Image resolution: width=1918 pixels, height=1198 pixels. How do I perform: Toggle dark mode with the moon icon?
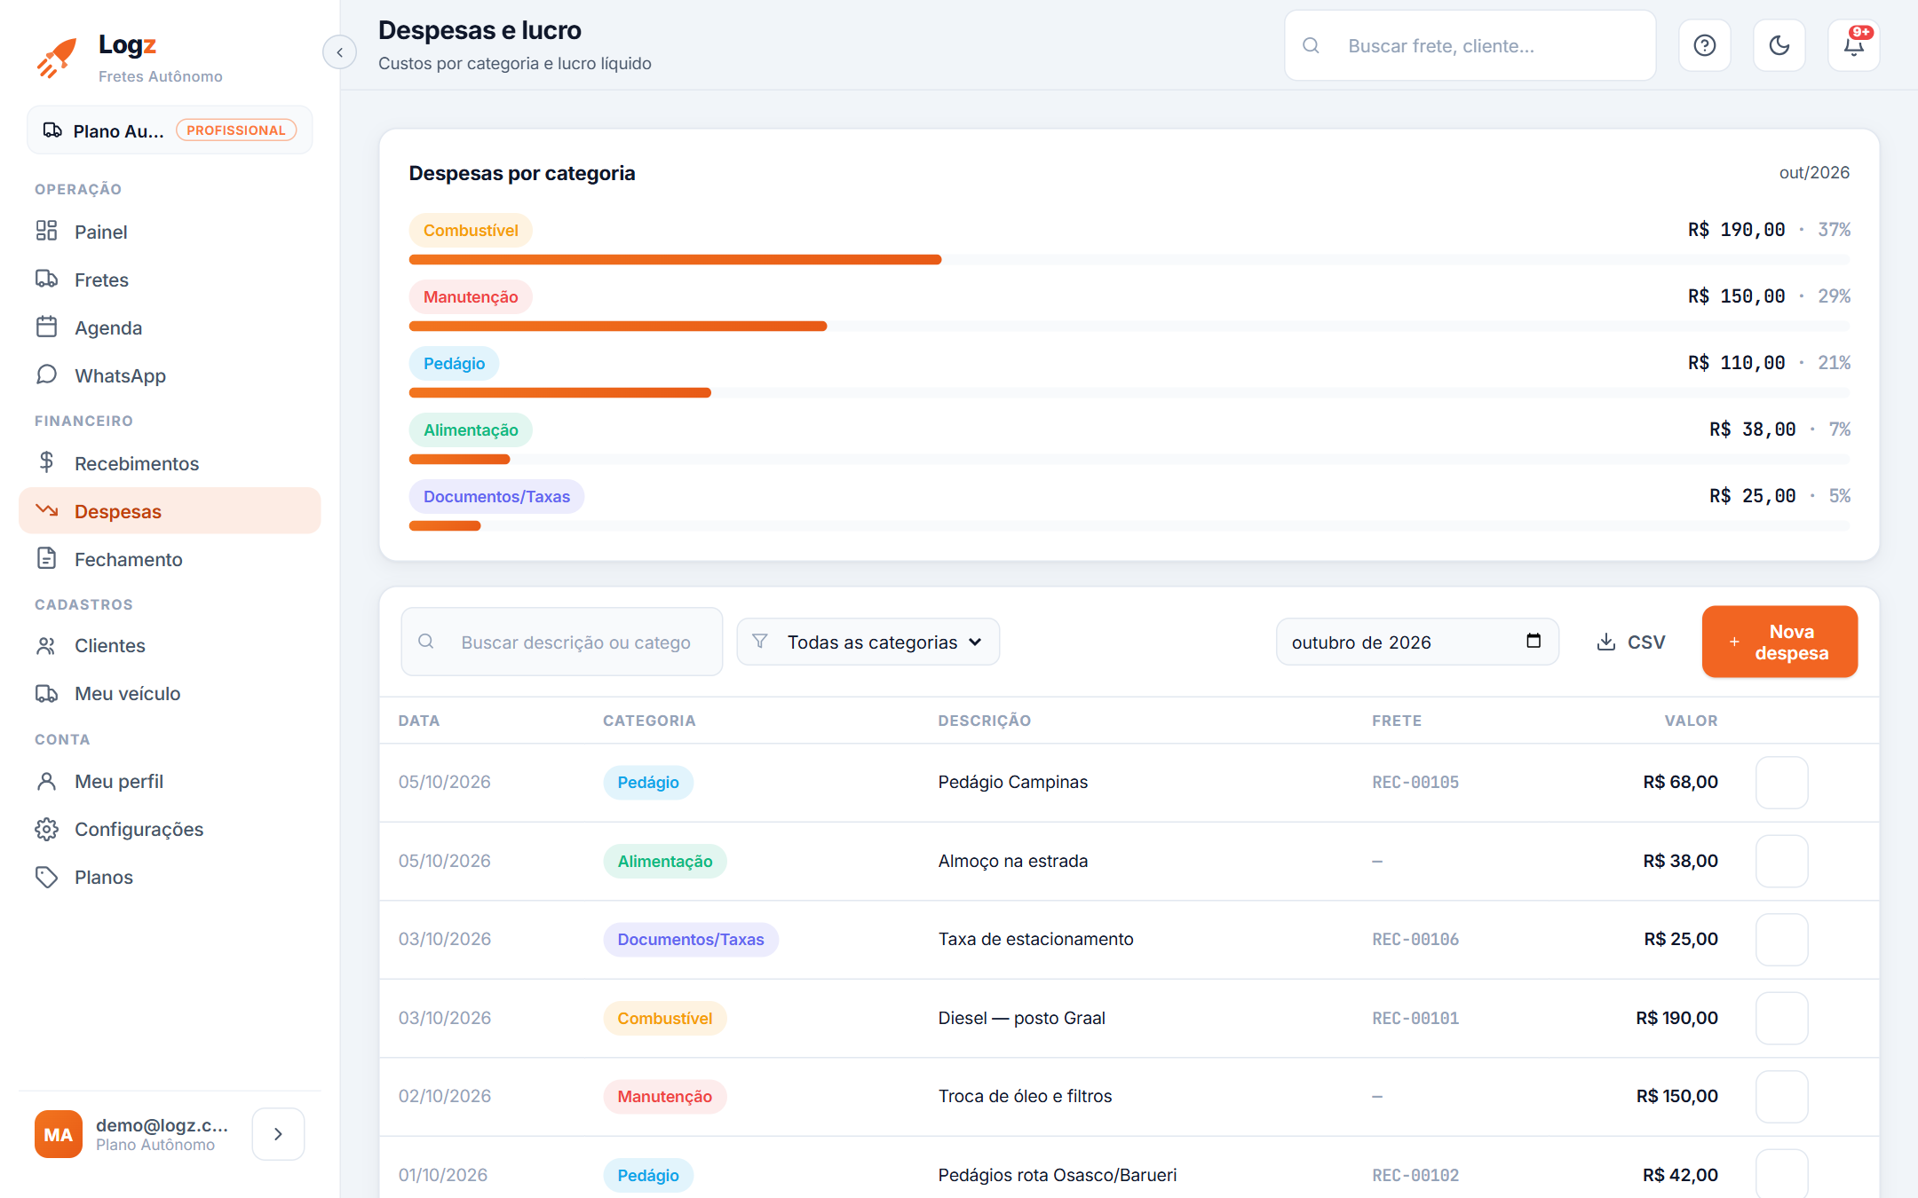coord(1779,45)
